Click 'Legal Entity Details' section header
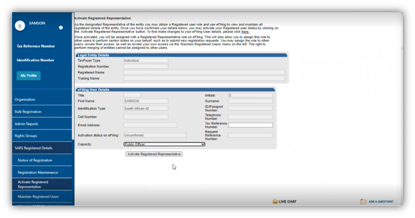The width and height of the screenshot is (415, 218). [93, 55]
